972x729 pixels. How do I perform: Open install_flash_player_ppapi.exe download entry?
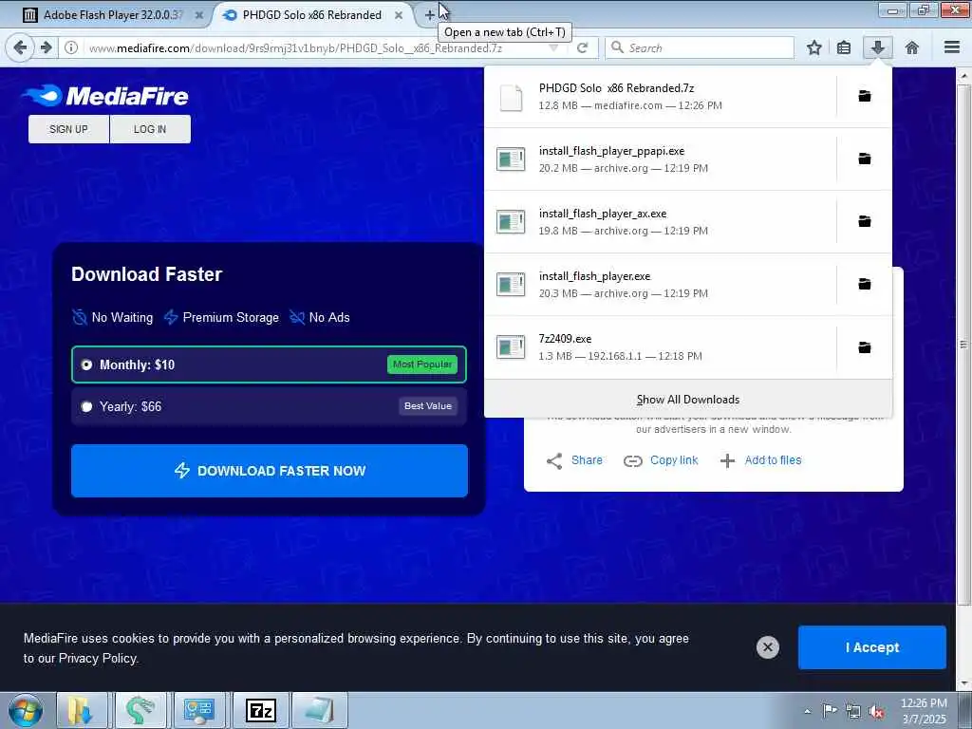[660, 159]
